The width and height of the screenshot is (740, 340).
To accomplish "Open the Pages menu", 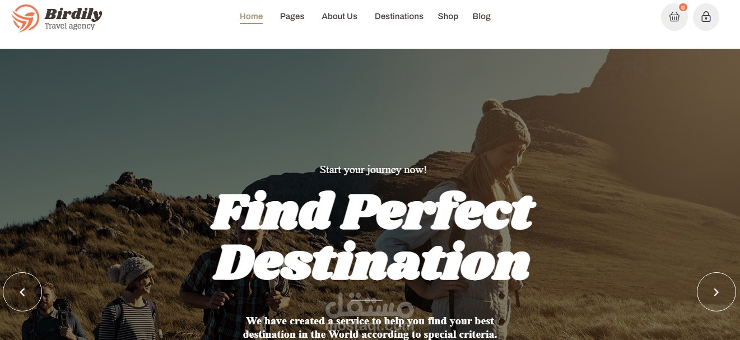I will [x=292, y=16].
